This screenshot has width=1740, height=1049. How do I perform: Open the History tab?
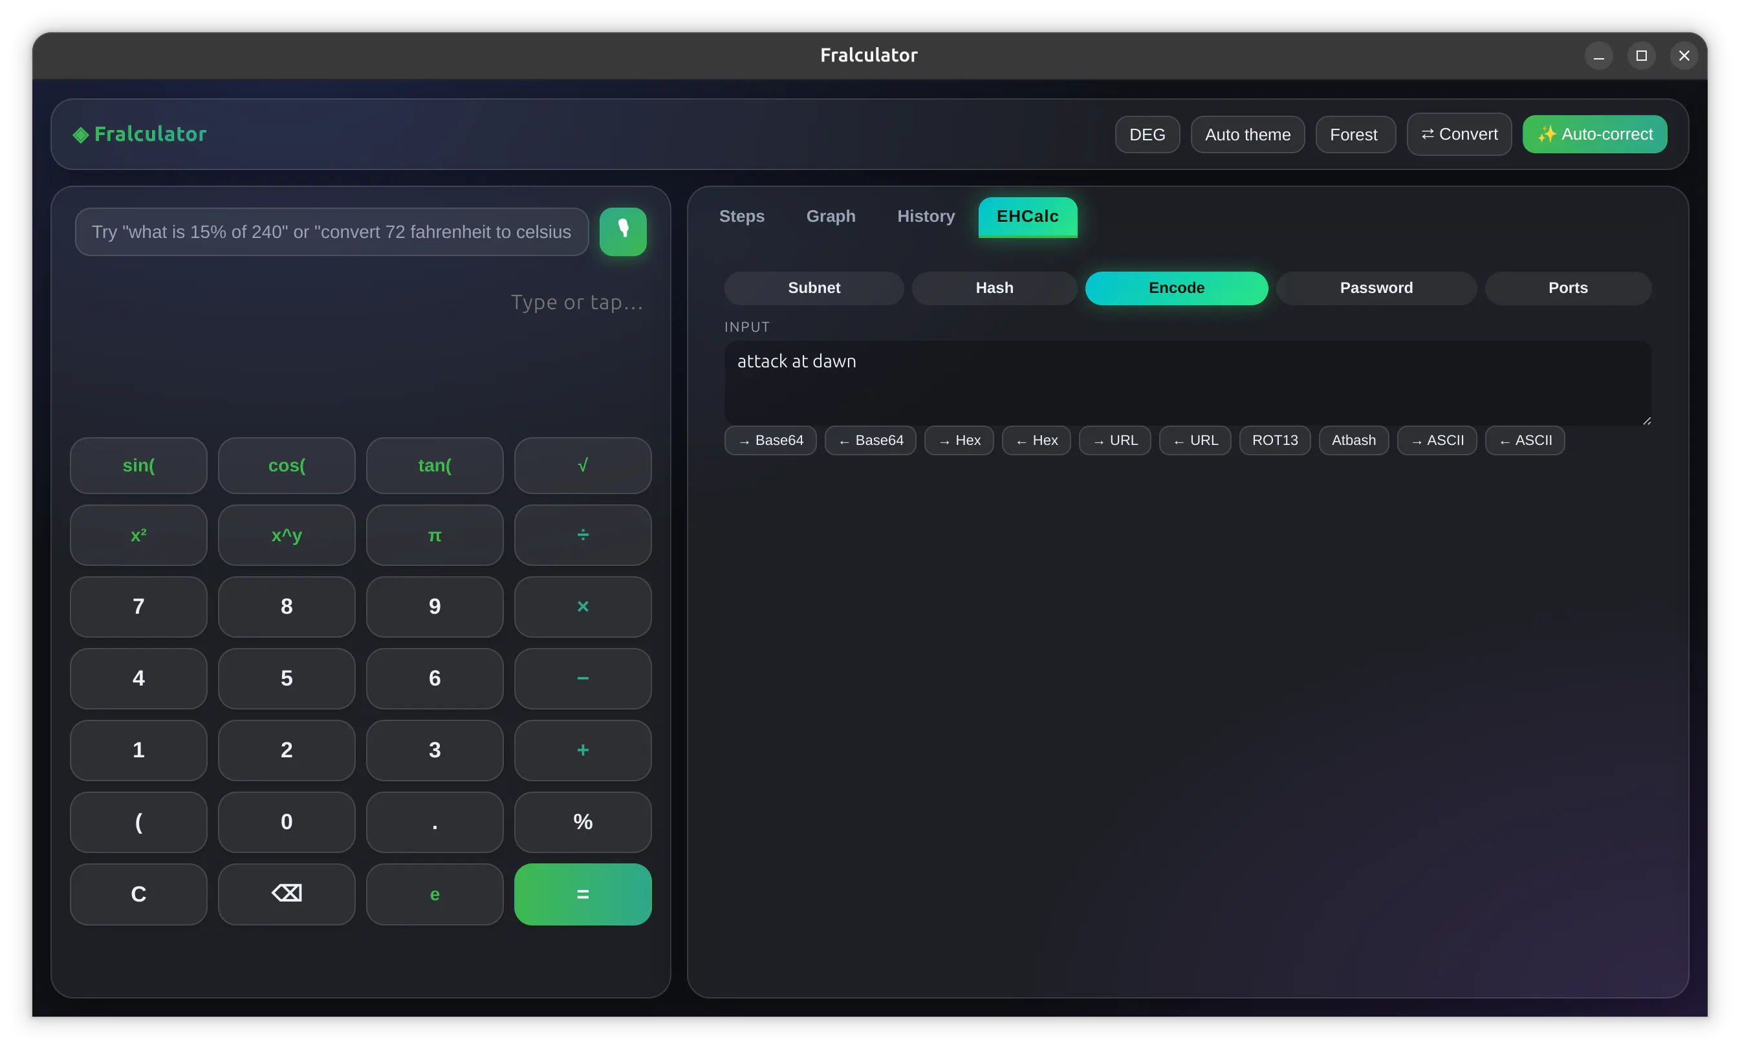pyautogui.click(x=926, y=216)
